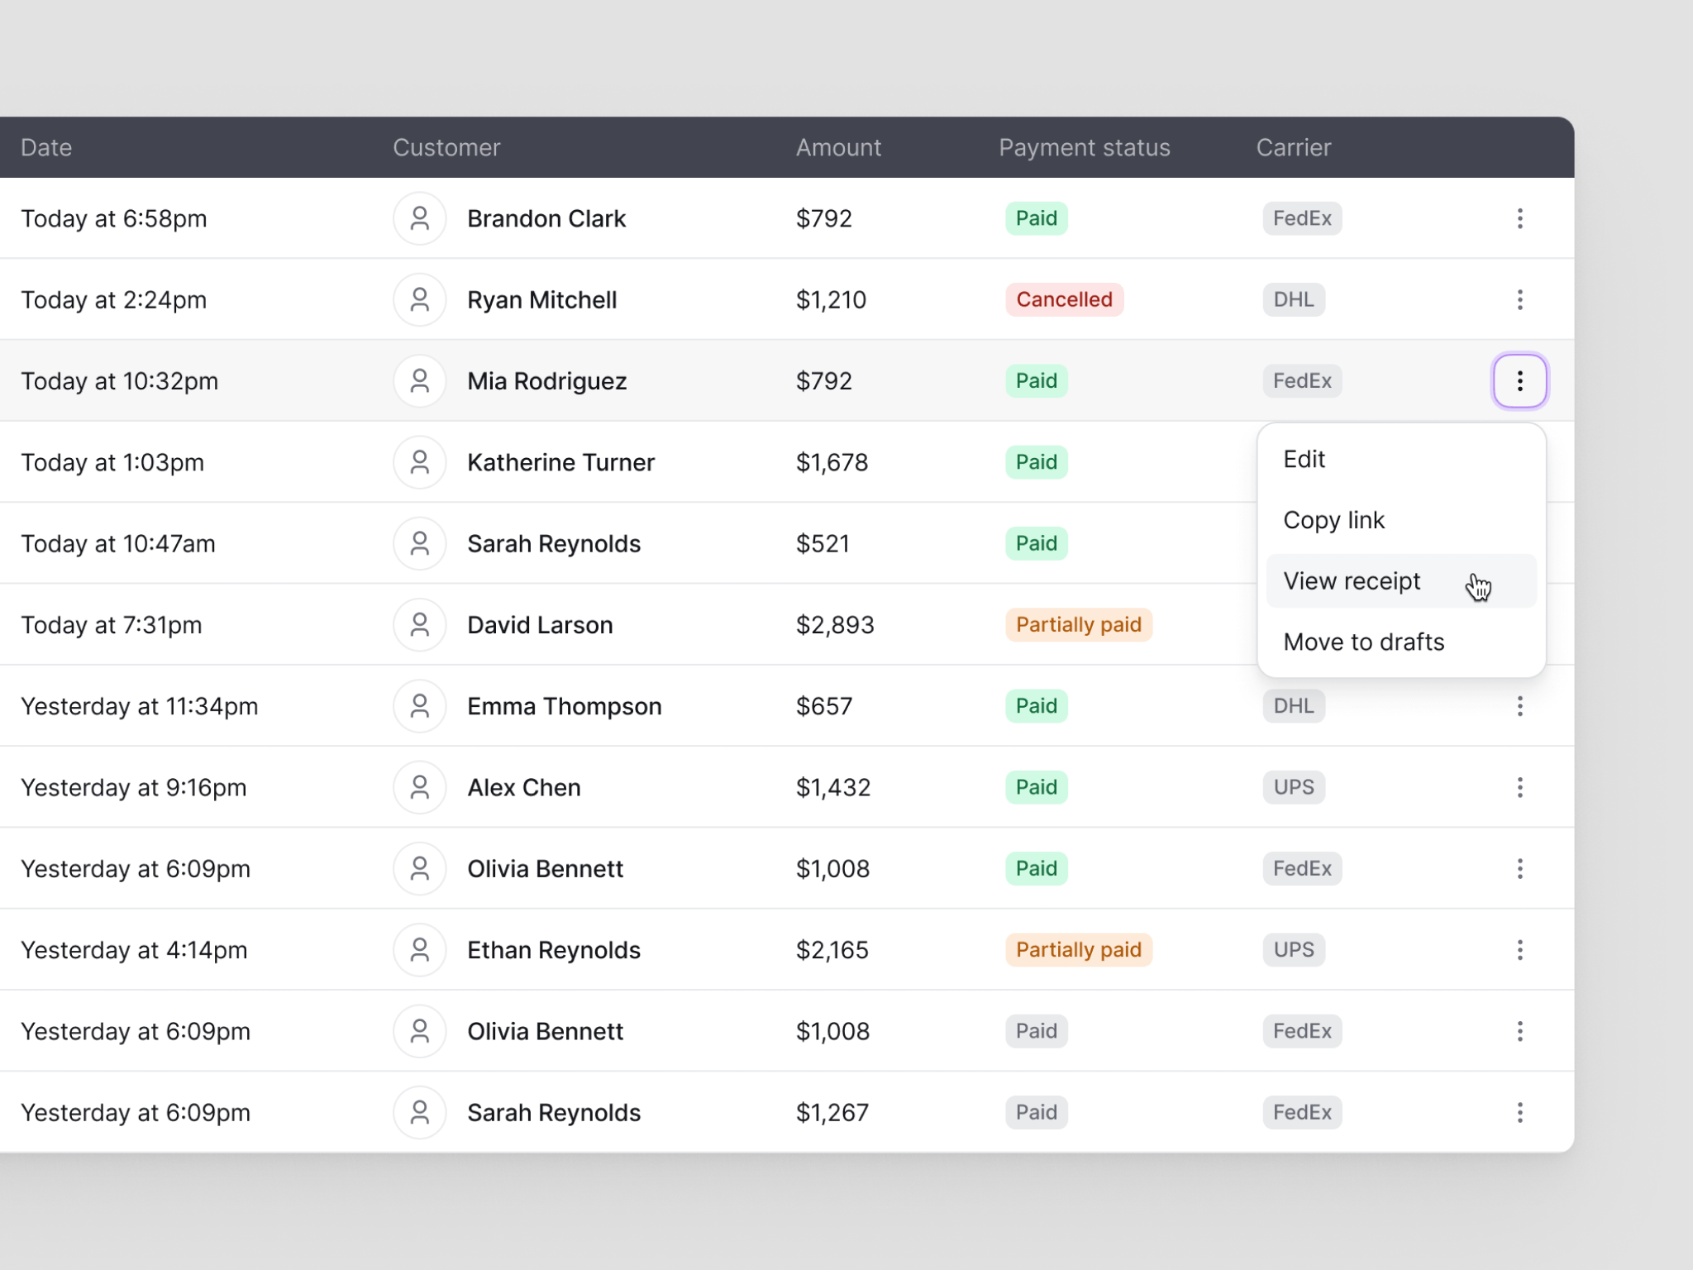1693x1270 pixels.
Task: Click the three-dot icon on Sarah Reynolds' $1,267 row
Action: click(1519, 1113)
